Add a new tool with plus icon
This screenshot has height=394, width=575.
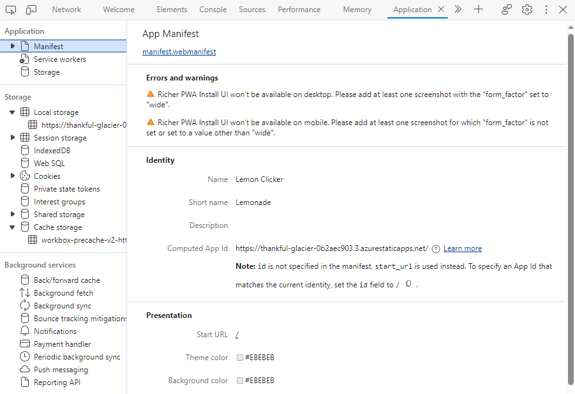(x=479, y=9)
